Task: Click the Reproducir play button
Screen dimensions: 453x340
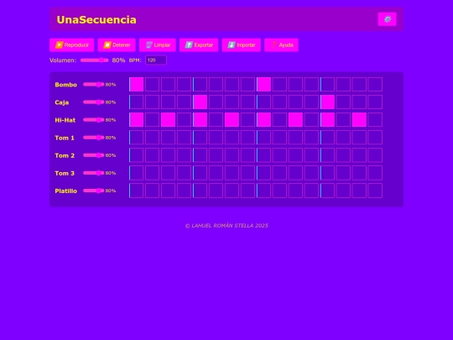Action: click(x=71, y=45)
